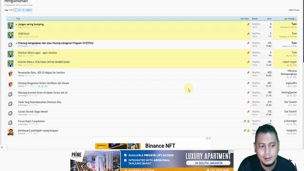
Task: Click avatar beside Tiada Yang Kusembunyikan thread
Action: coord(10,104)
